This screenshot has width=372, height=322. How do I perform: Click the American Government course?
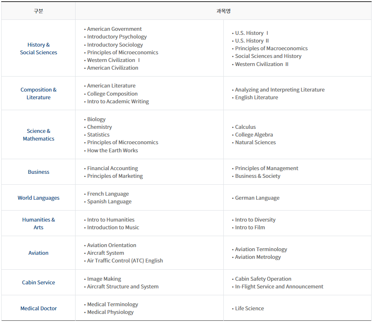point(115,29)
